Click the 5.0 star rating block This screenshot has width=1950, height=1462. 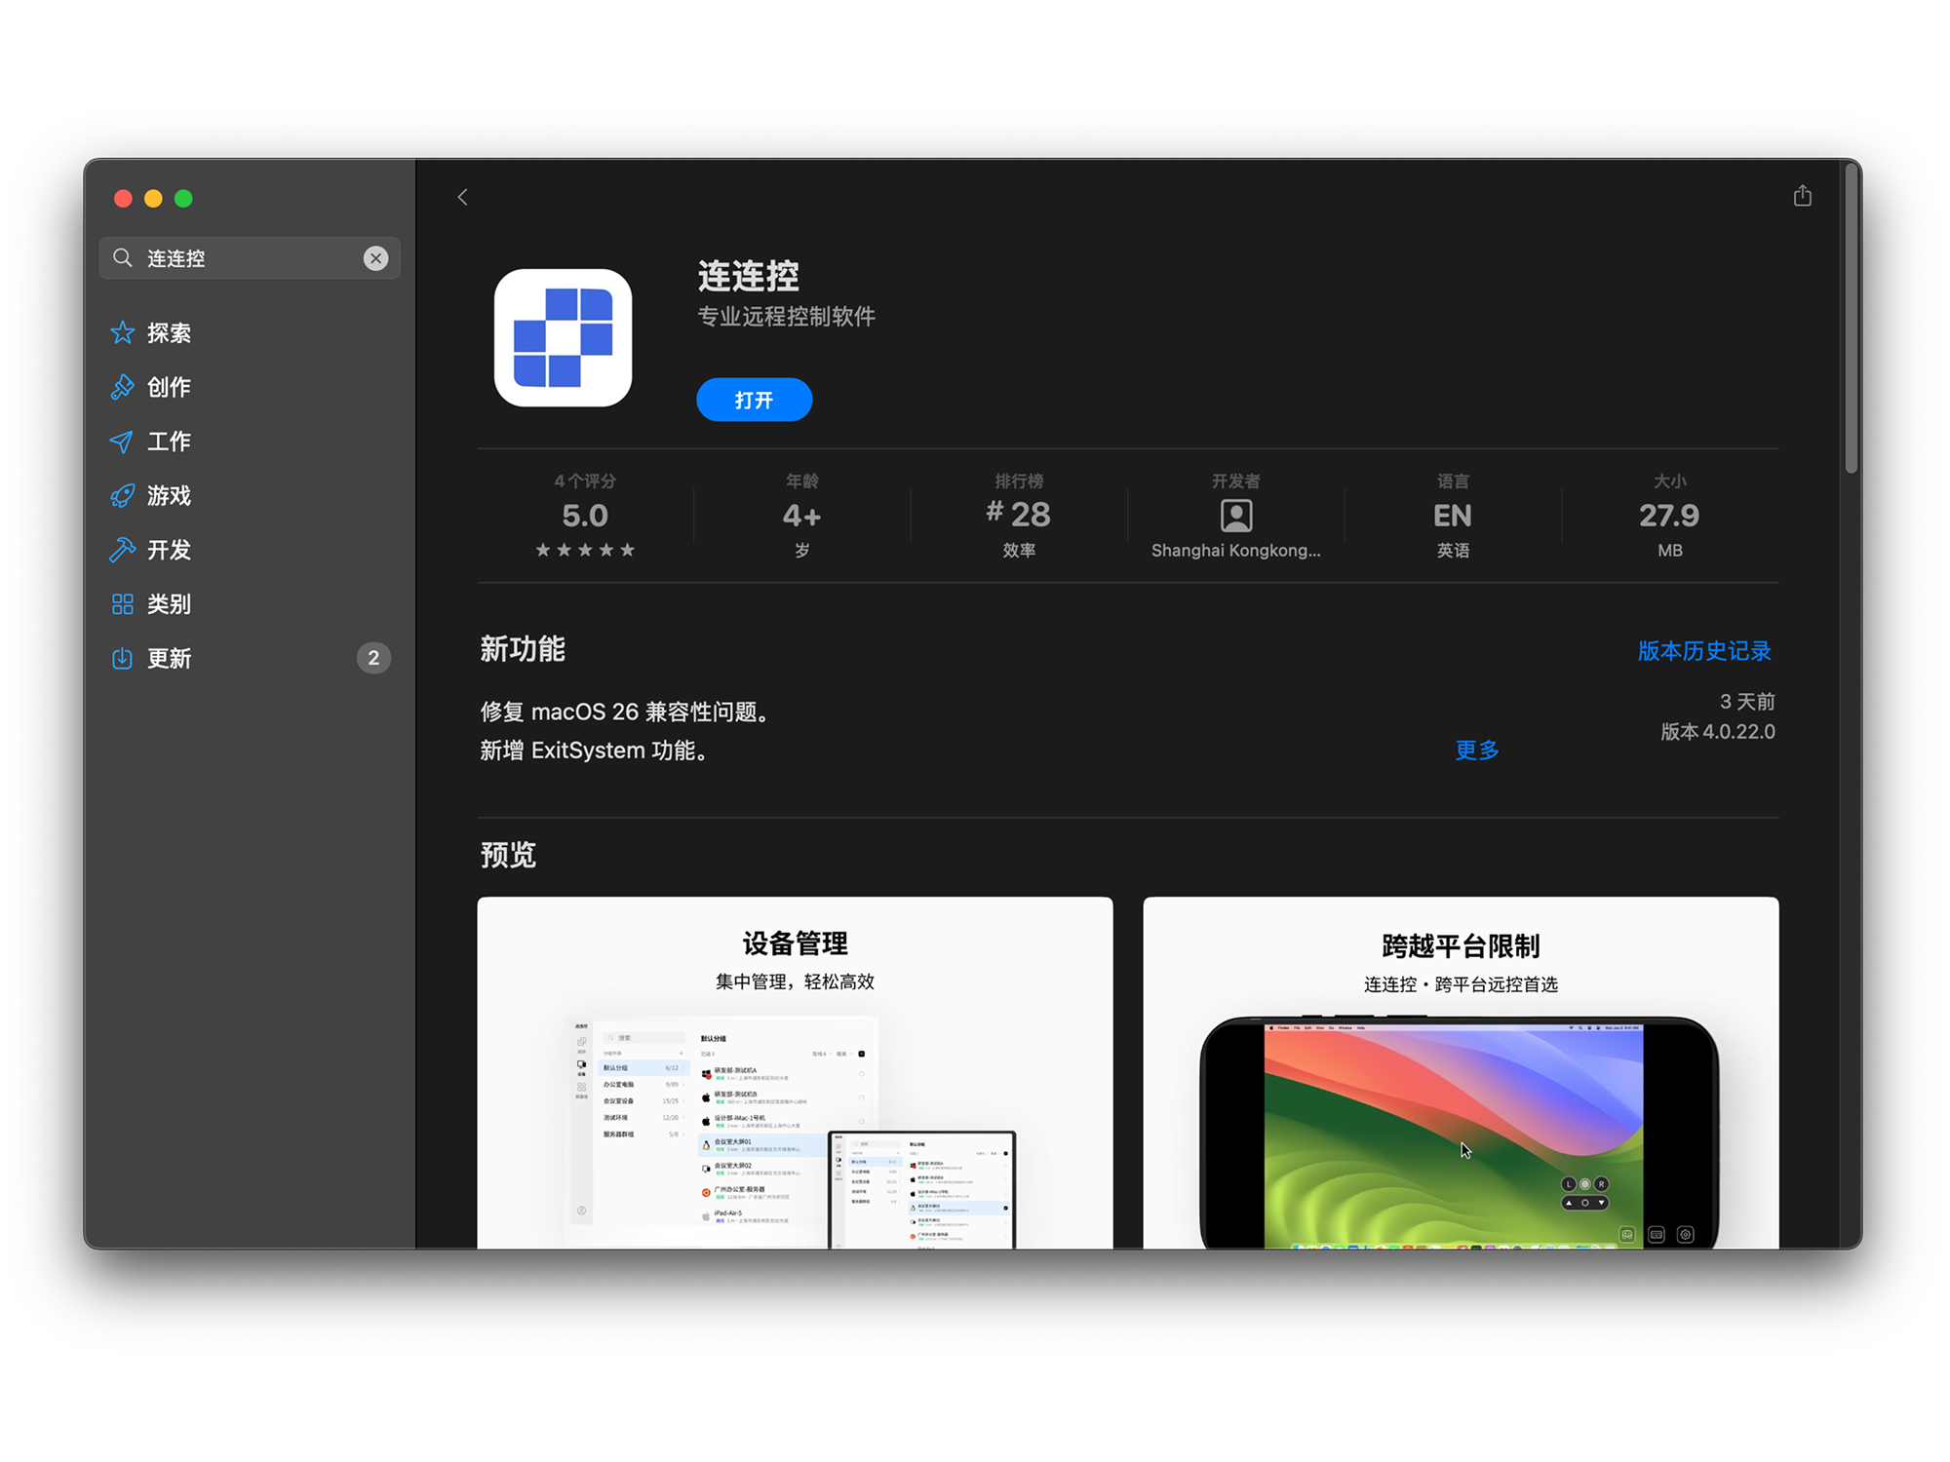[x=584, y=517]
